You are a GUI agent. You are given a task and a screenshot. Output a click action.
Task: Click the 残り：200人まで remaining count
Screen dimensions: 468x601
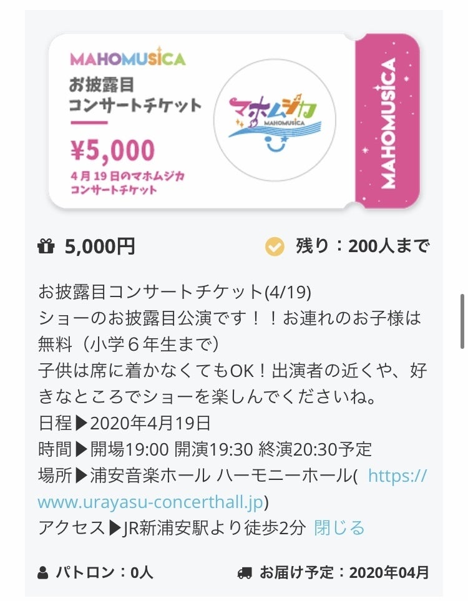362,247
